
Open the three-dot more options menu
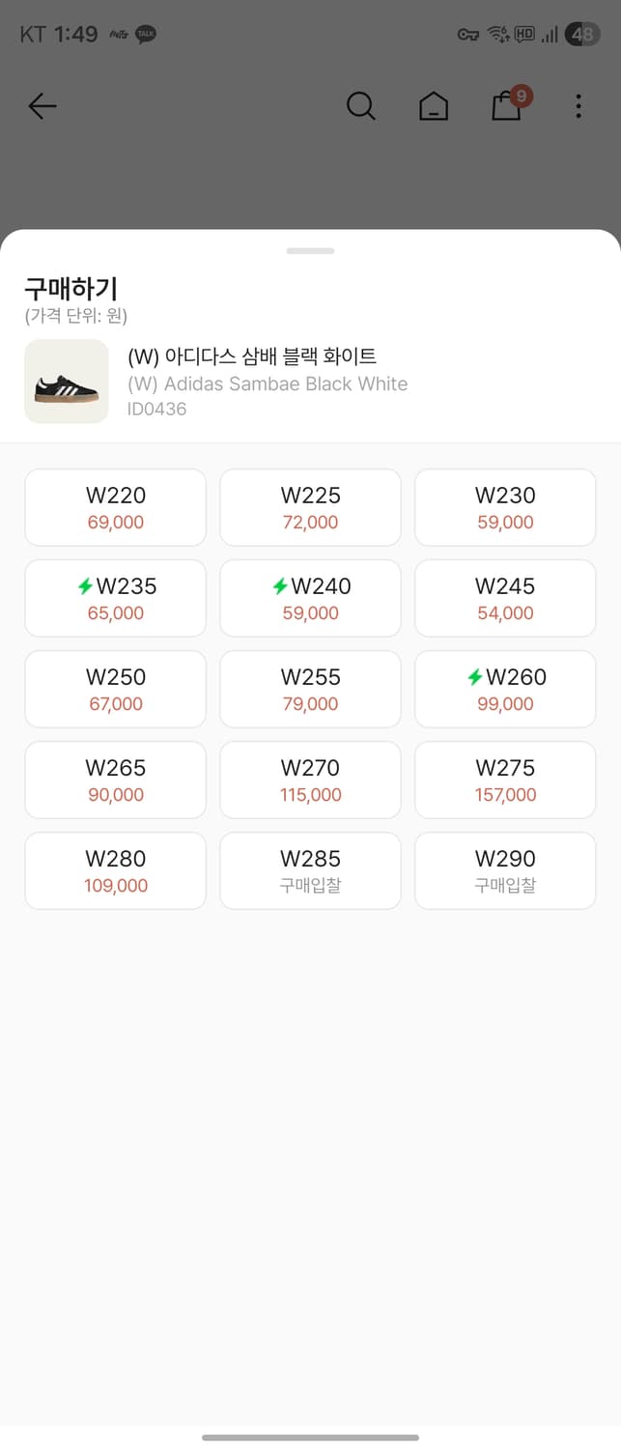point(579,106)
